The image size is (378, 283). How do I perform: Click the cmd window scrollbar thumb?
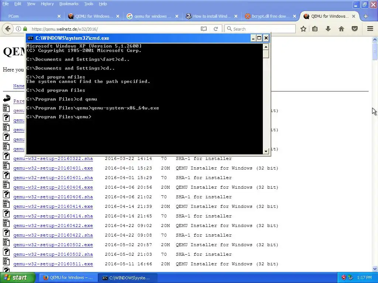(266, 54)
